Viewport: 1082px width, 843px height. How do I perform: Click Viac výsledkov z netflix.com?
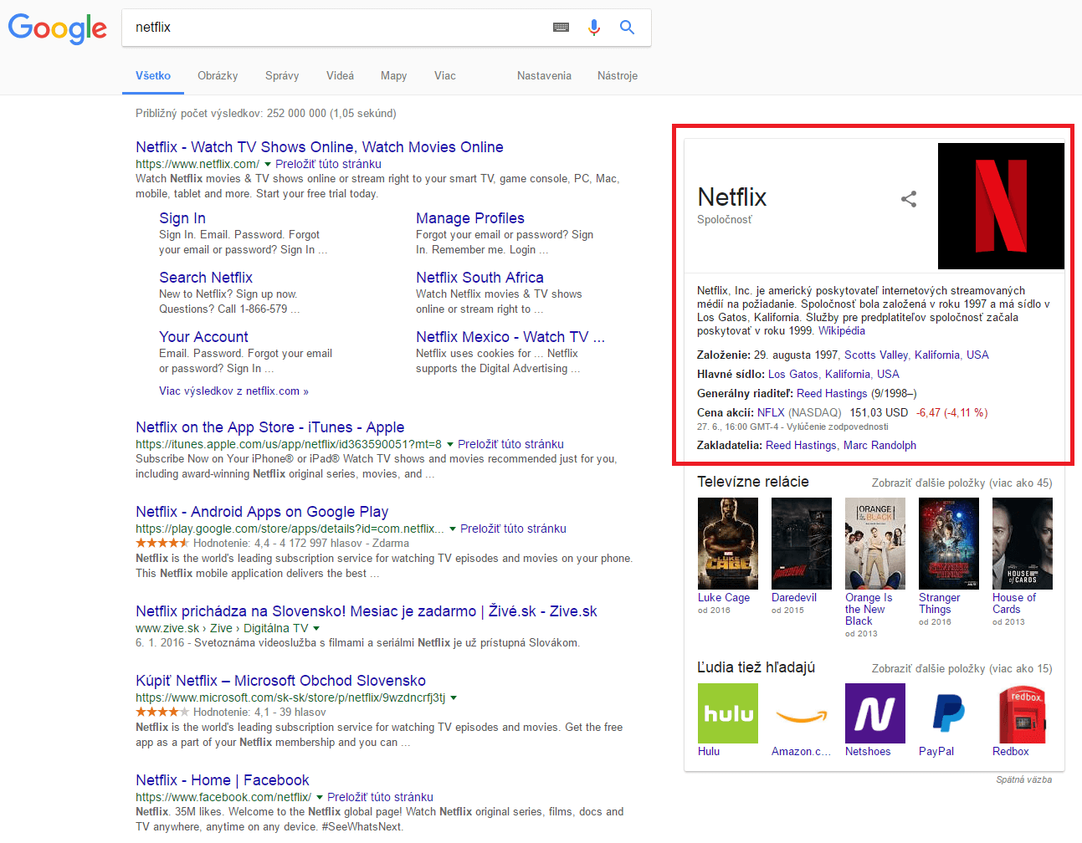pyautogui.click(x=233, y=391)
